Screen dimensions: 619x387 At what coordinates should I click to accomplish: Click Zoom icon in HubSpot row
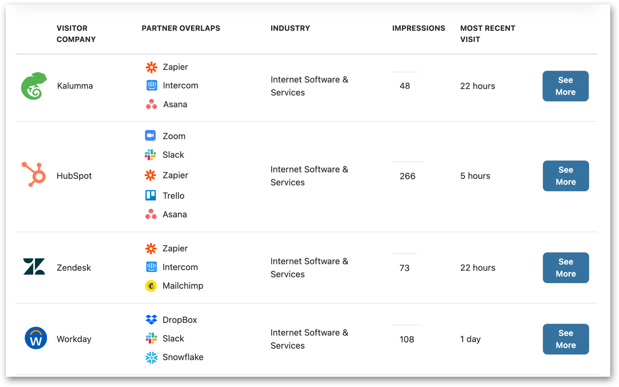[150, 136]
